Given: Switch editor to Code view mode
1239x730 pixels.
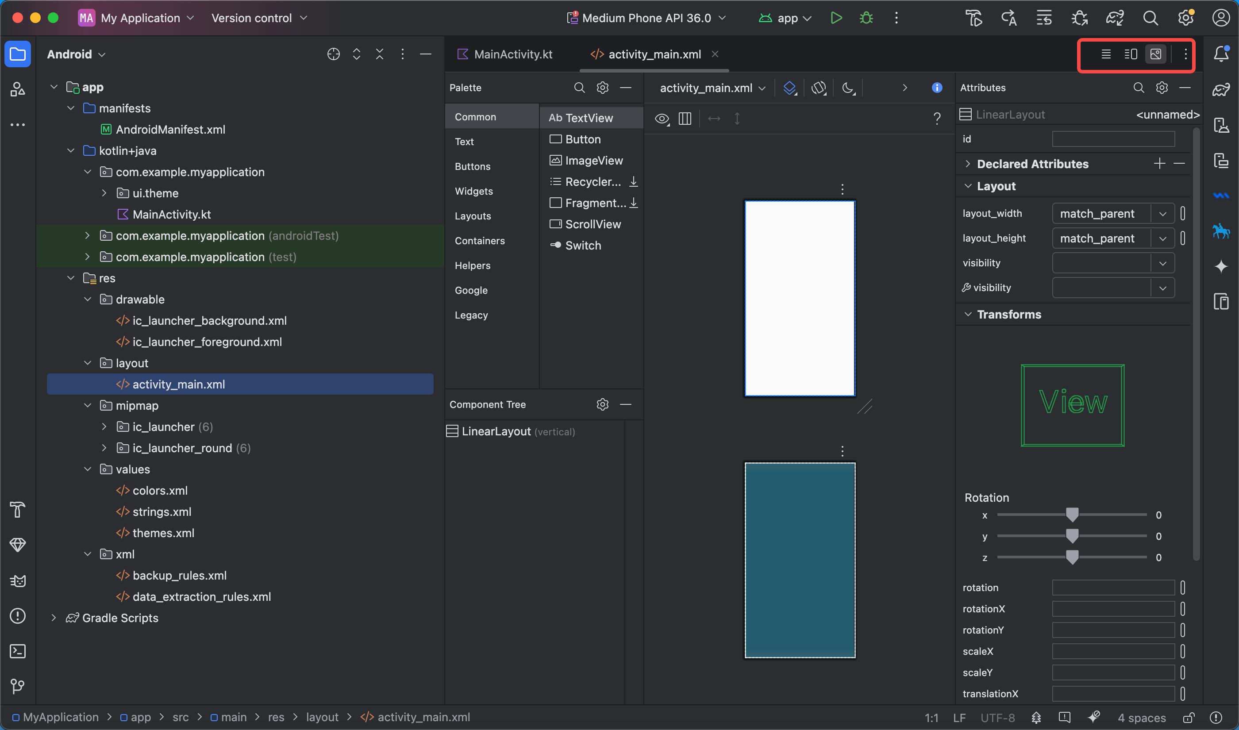Looking at the screenshot, I should pos(1106,54).
